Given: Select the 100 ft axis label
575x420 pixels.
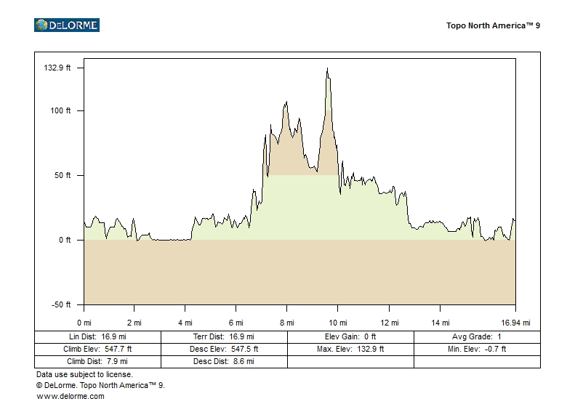Looking at the screenshot, I should click(60, 111).
